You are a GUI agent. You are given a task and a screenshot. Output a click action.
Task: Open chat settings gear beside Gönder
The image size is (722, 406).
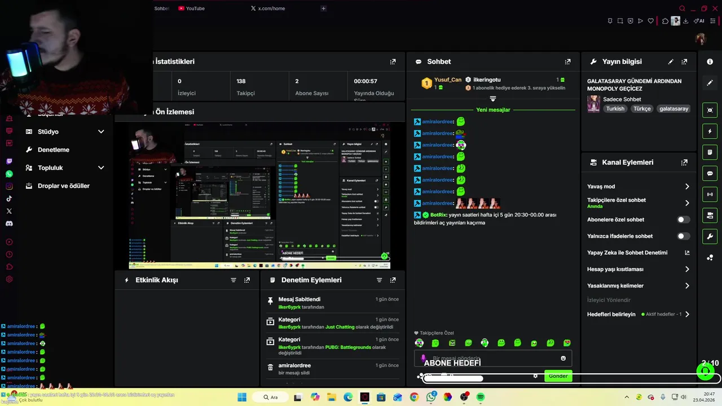click(x=535, y=376)
